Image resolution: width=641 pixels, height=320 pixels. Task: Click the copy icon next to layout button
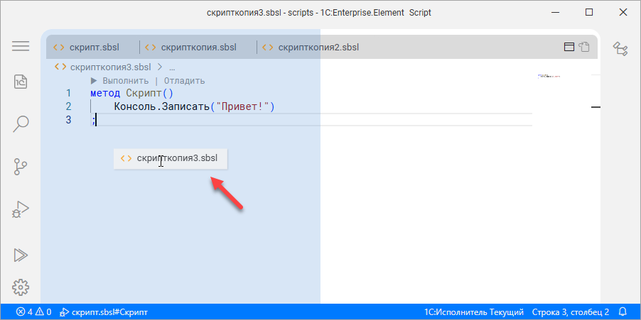(x=584, y=48)
